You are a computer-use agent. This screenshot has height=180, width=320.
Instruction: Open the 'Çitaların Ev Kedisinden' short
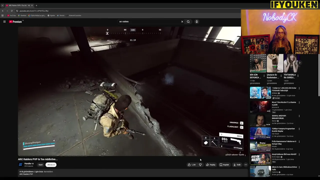(x=275, y=63)
